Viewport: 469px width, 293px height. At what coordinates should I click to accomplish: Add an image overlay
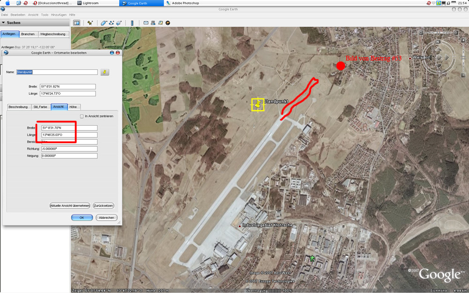tap(119, 23)
